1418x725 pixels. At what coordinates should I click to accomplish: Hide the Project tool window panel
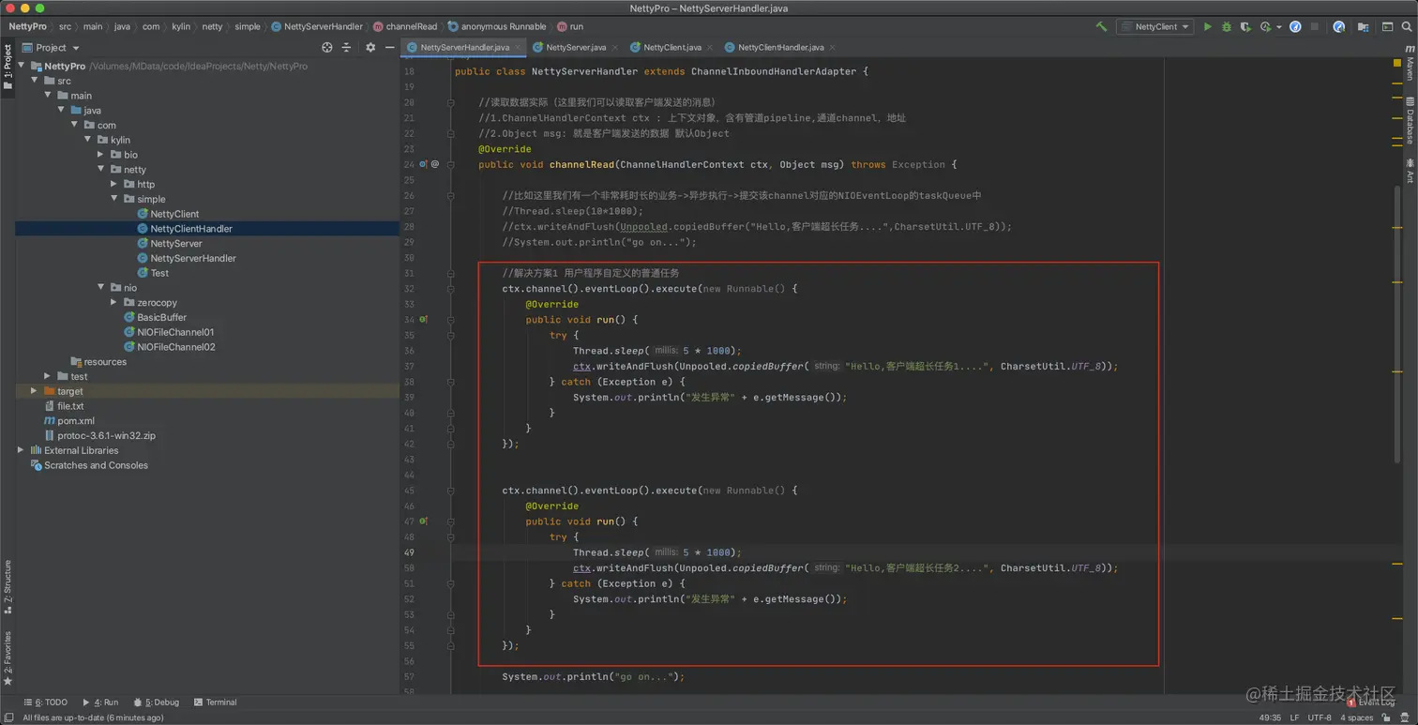(x=390, y=47)
